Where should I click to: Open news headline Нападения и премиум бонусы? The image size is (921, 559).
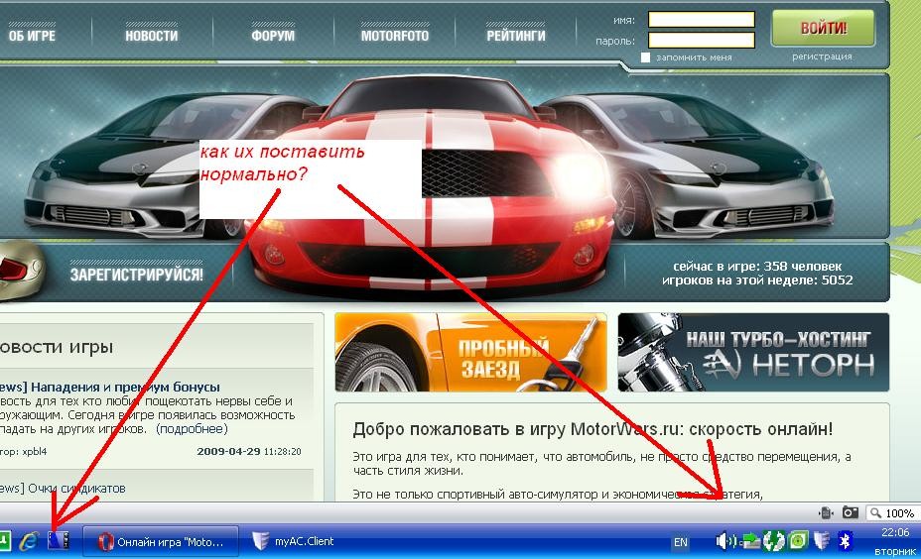[125, 388]
